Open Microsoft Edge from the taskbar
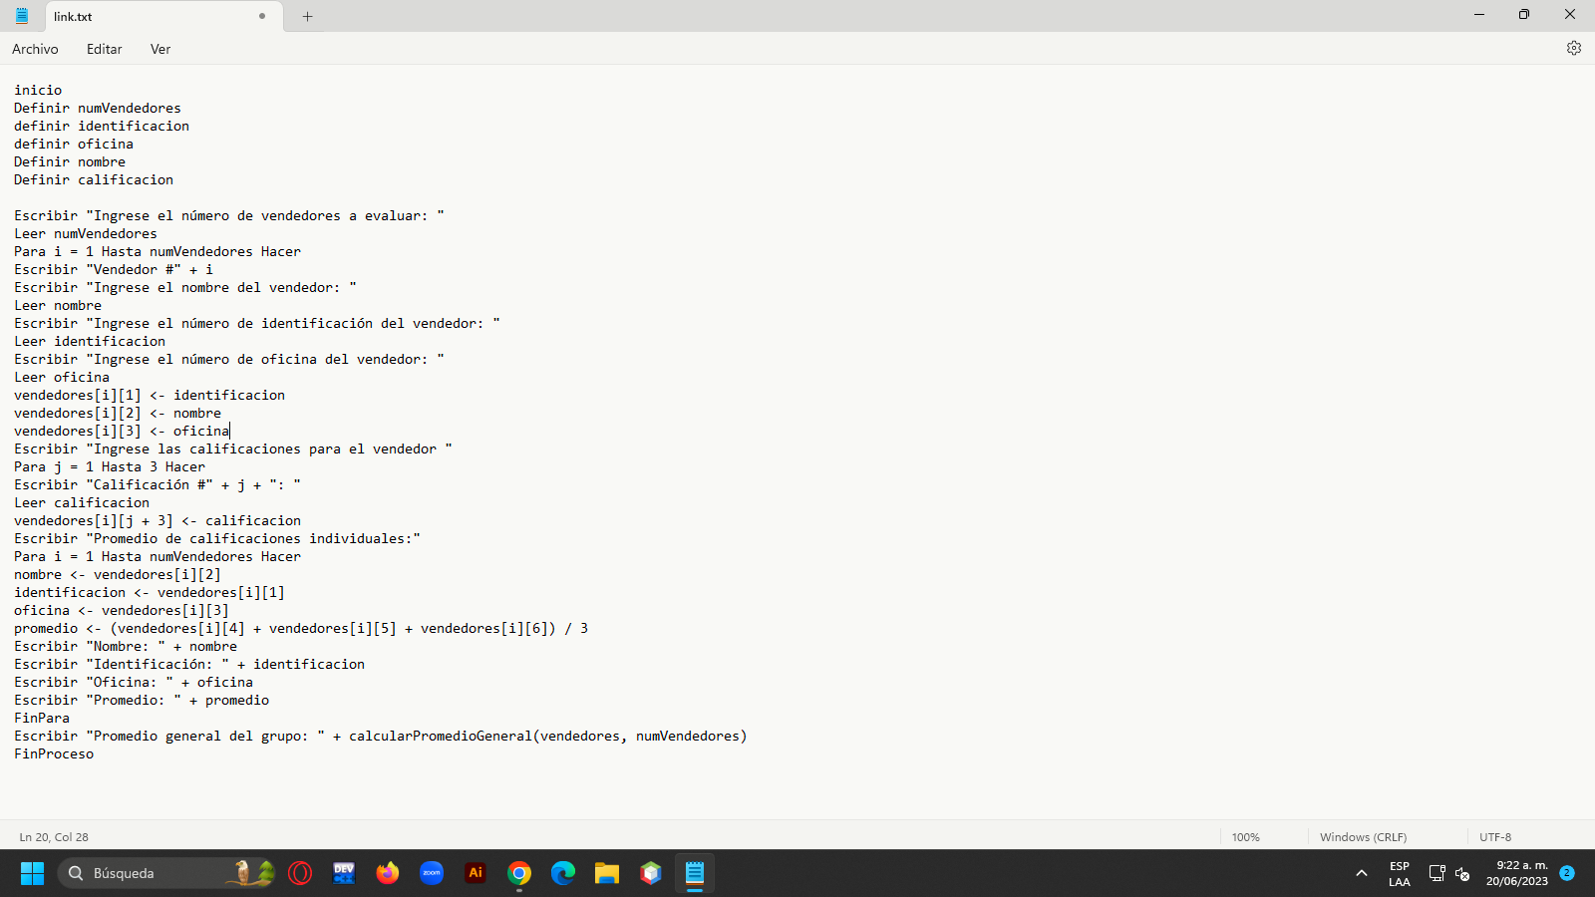Viewport: 1595px width, 897px height. (563, 873)
